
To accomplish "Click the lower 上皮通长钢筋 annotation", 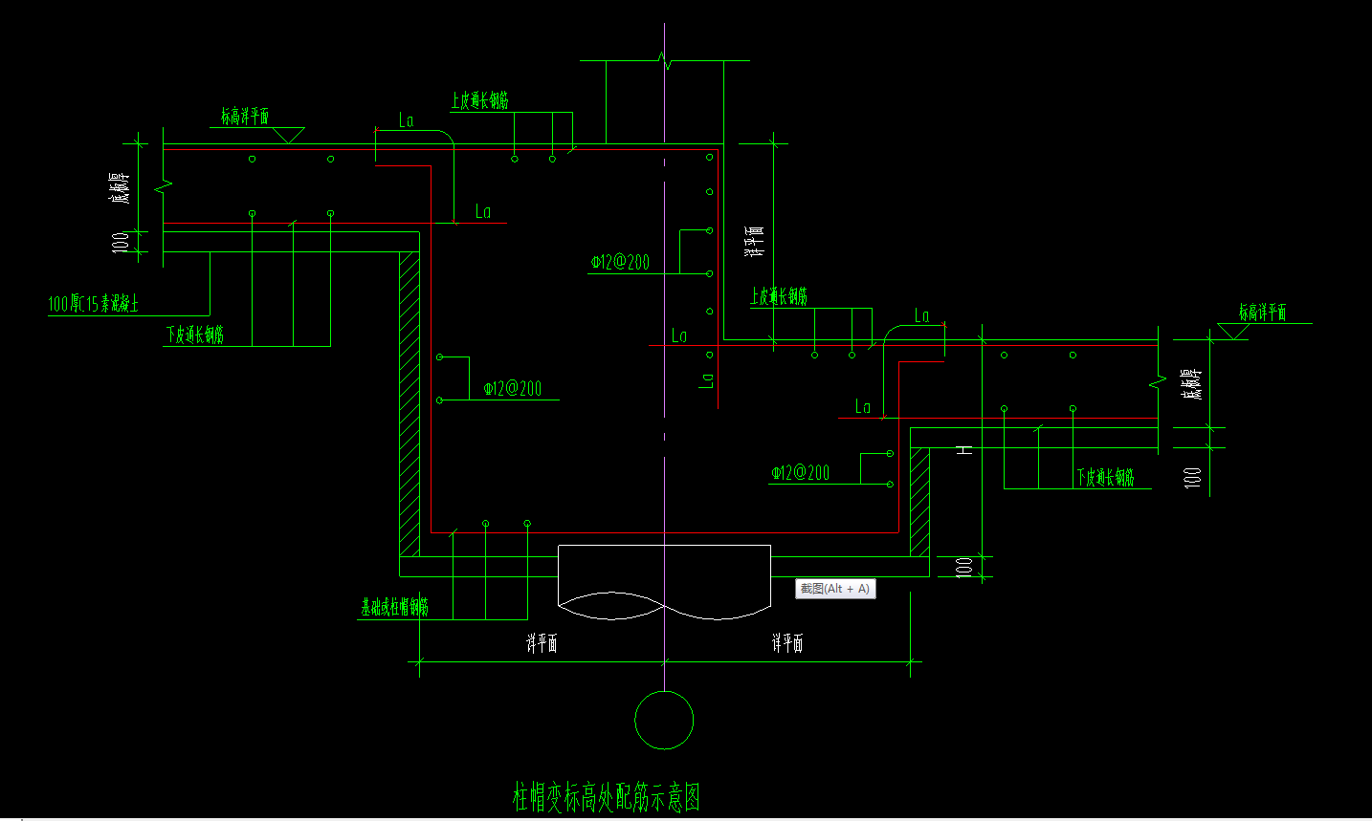I will point(779,296).
